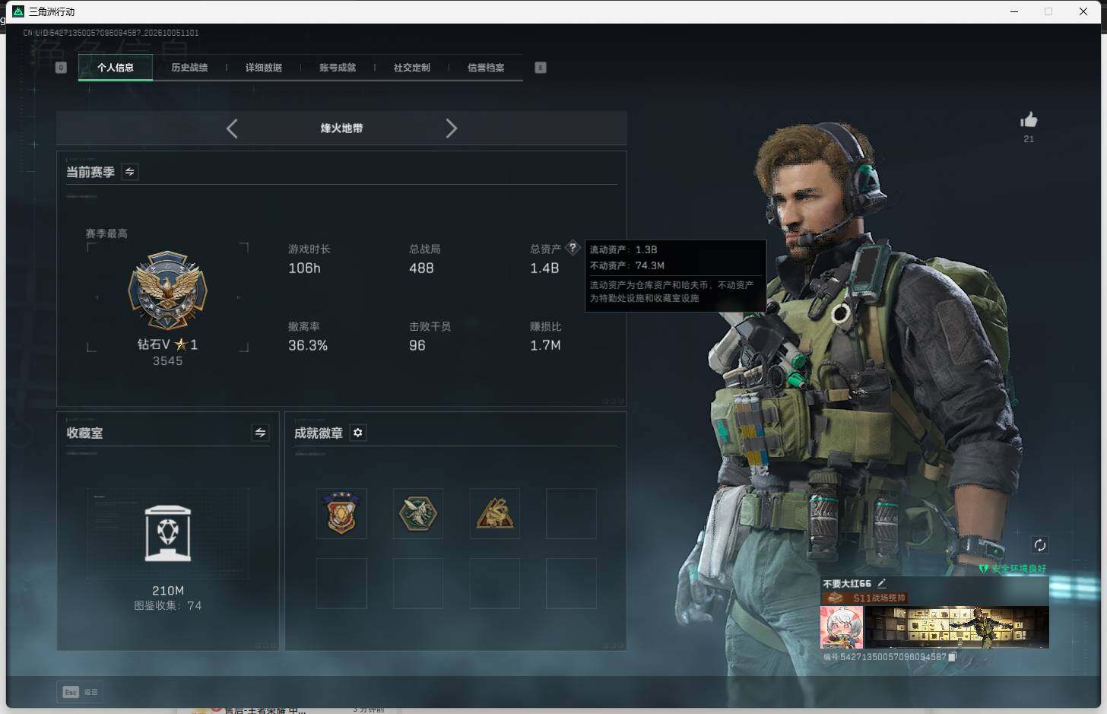
Task: Click the rank score 3545
Action: [x=167, y=361]
